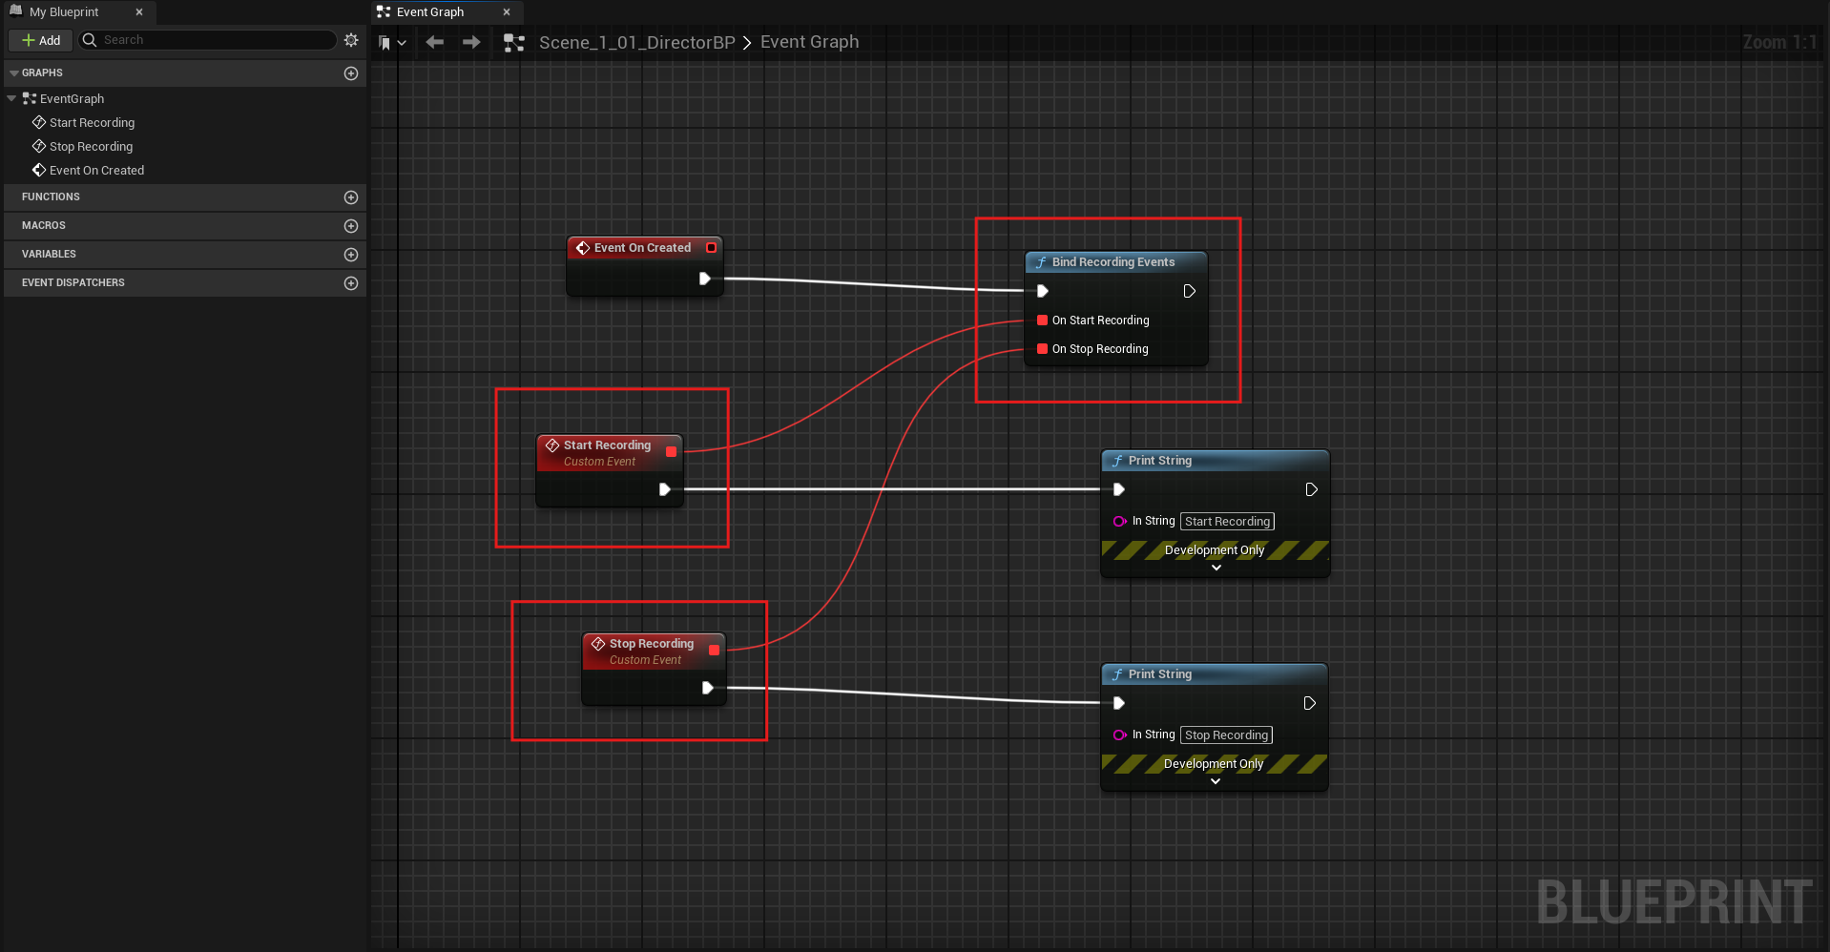Add a new event dispatcher with plus icon
The height and width of the screenshot is (952, 1830).
pos(351,283)
